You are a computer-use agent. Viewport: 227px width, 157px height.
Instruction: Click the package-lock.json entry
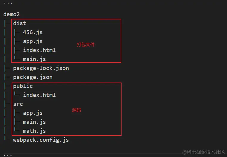tap(41, 68)
